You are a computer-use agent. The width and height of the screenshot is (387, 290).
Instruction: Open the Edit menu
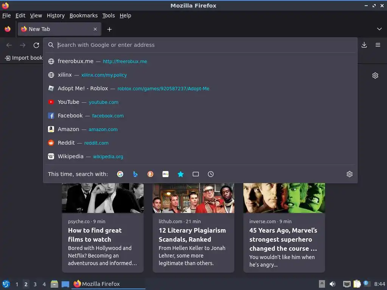20,15
